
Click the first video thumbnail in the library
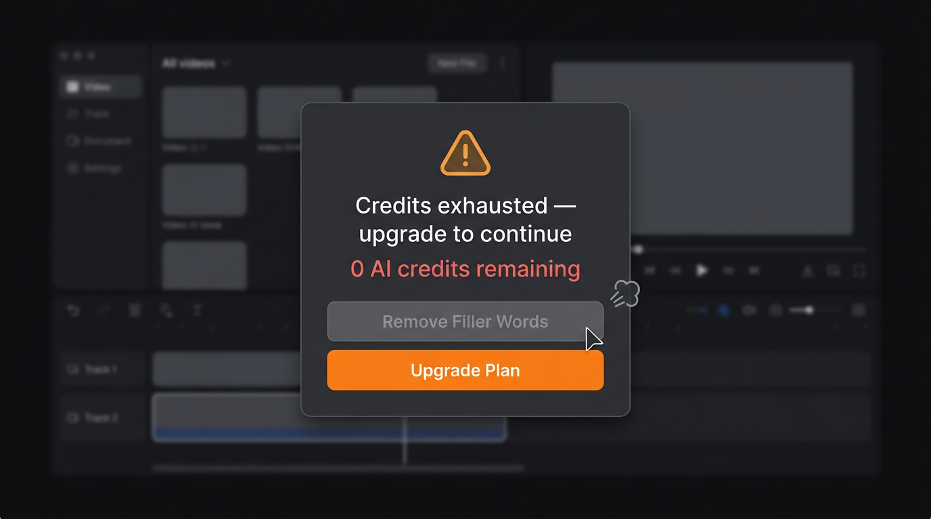[x=204, y=112]
